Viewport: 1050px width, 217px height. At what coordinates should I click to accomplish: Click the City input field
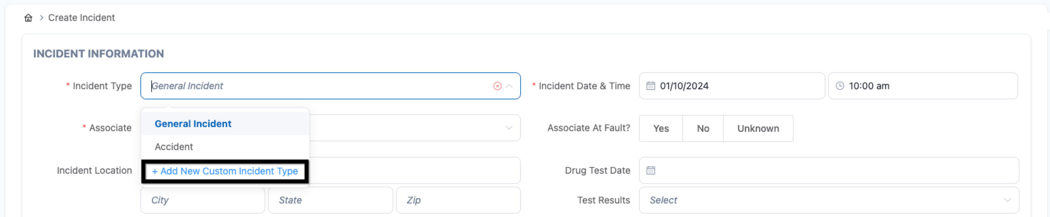click(202, 200)
